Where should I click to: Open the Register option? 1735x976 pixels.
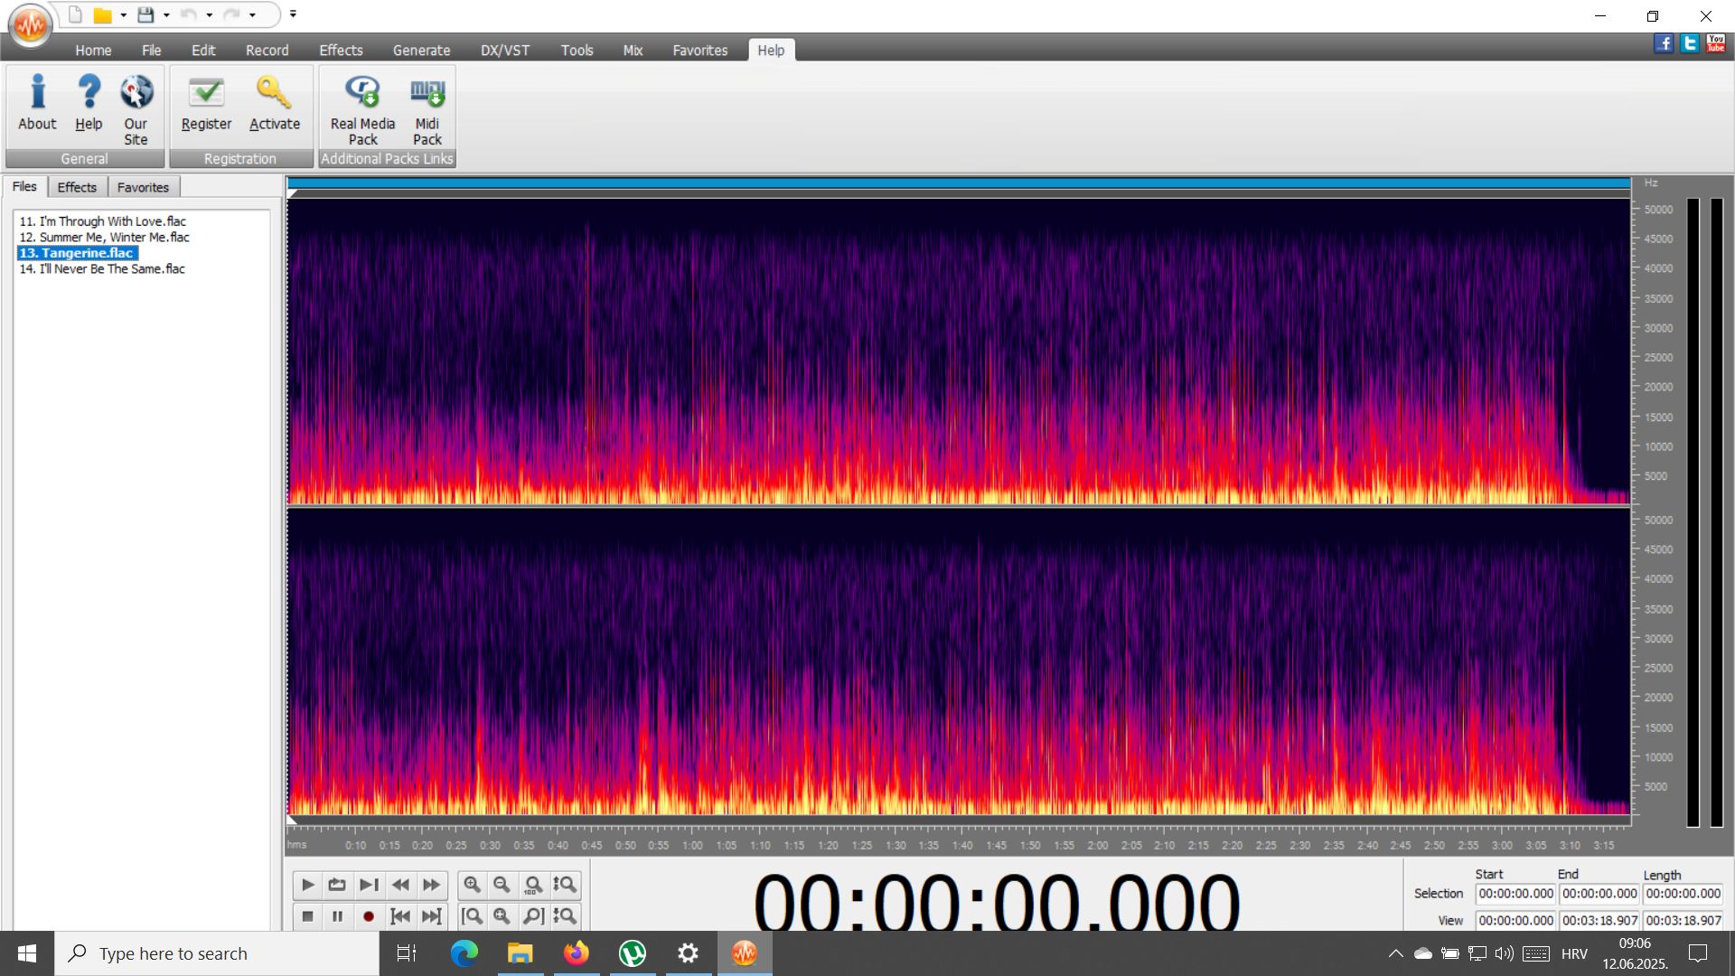[206, 103]
